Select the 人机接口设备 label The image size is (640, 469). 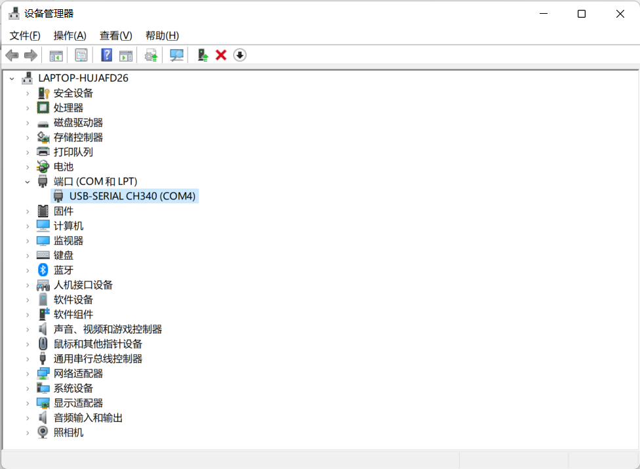point(83,285)
